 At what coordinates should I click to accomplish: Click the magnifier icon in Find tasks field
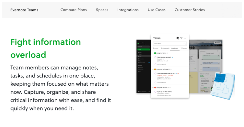coord(185,44)
